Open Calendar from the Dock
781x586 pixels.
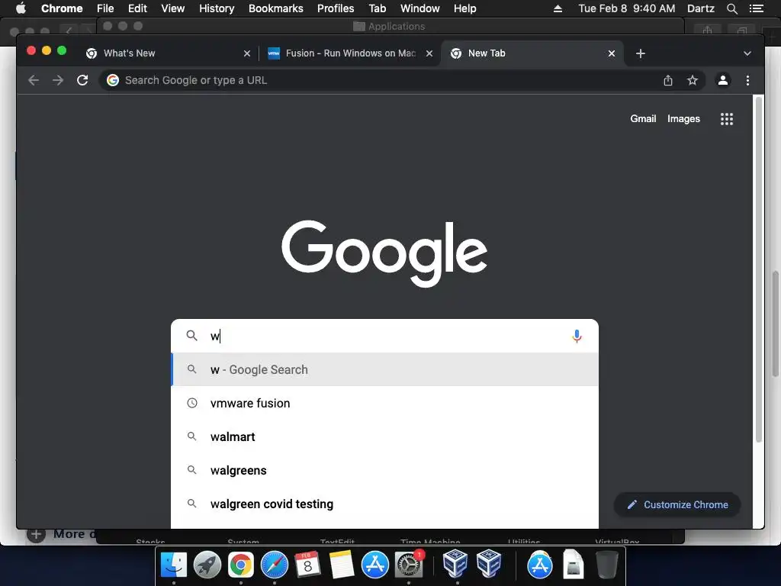point(307,565)
